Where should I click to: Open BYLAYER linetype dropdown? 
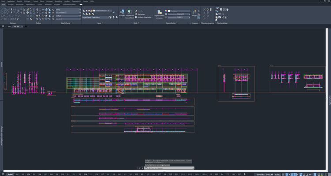click(x=179, y=17)
